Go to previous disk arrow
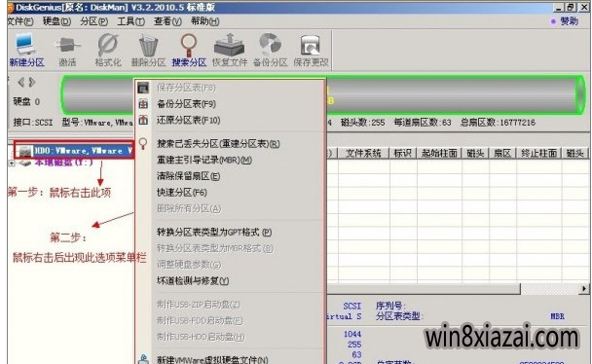The width and height of the screenshot is (592, 364). click(x=21, y=82)
